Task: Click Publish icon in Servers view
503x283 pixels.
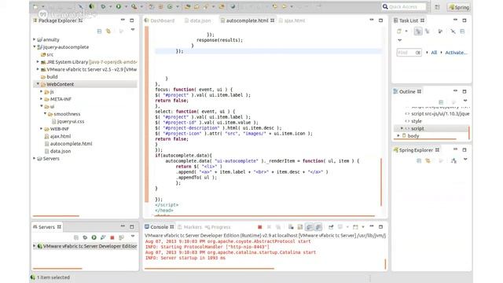Action: (x=121, y=237)
